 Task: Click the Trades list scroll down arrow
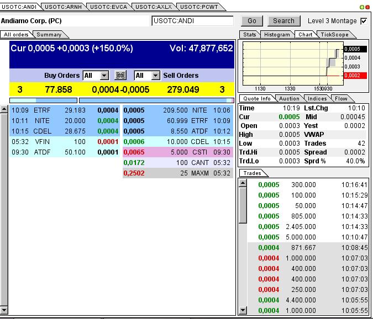pyautogui.click(x=243, y=310)
